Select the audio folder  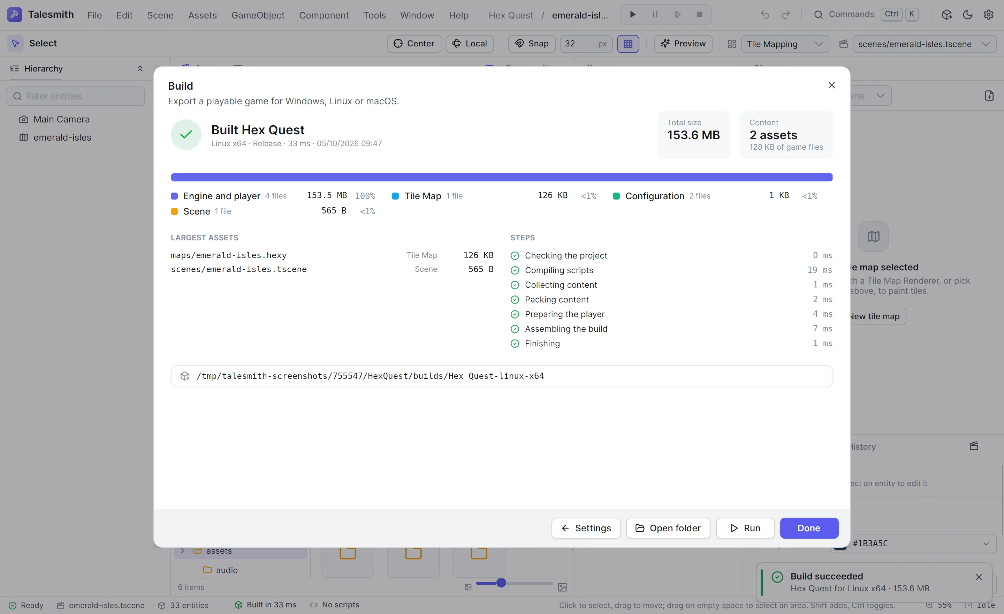[221, 570]
